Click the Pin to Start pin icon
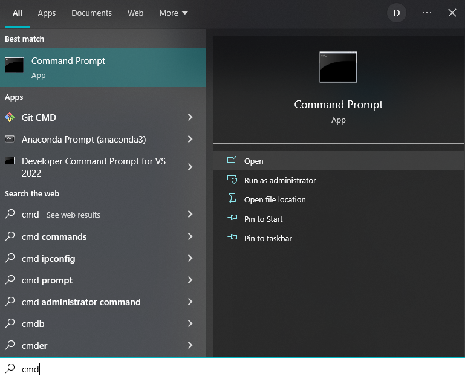Viewport: 465px width, 379px height. coord(232,218)
